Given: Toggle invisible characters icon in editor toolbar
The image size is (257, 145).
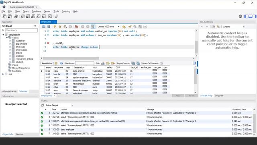Looking at the screenshot, I should click(x=140, y=27).
